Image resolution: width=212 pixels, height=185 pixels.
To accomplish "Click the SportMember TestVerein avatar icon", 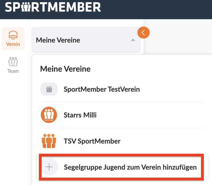I will point(49,89).
